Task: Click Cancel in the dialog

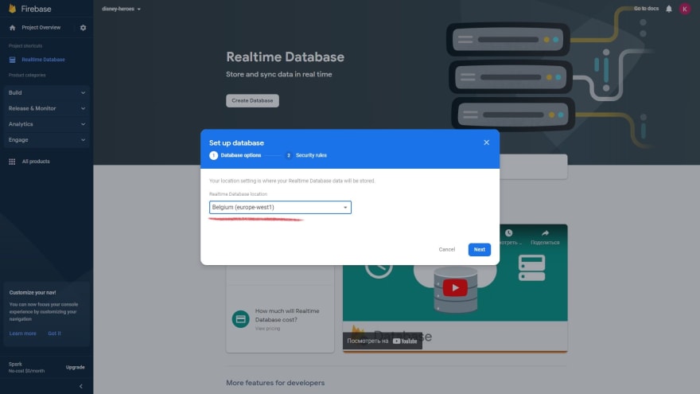Action: click(x=447, y=250)
